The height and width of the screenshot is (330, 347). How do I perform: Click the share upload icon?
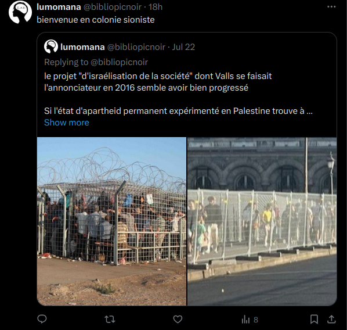(331, 319)
